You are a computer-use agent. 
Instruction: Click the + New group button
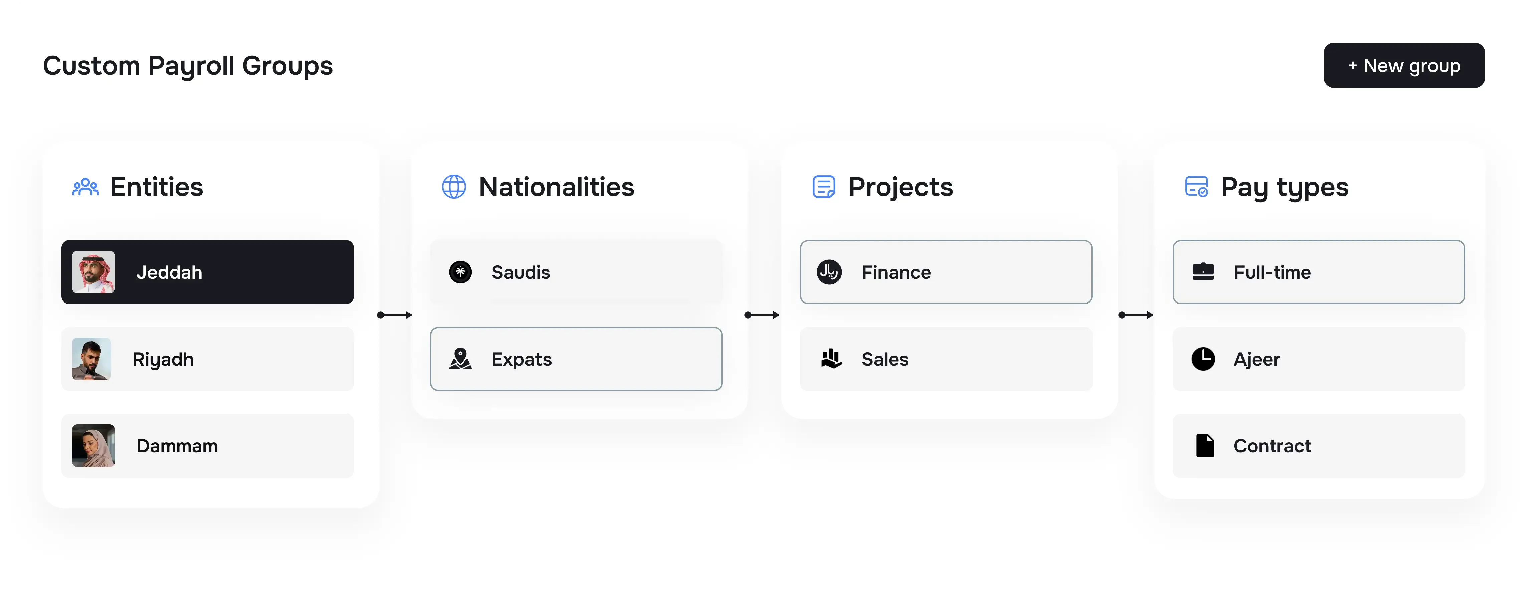[1404, 65]
